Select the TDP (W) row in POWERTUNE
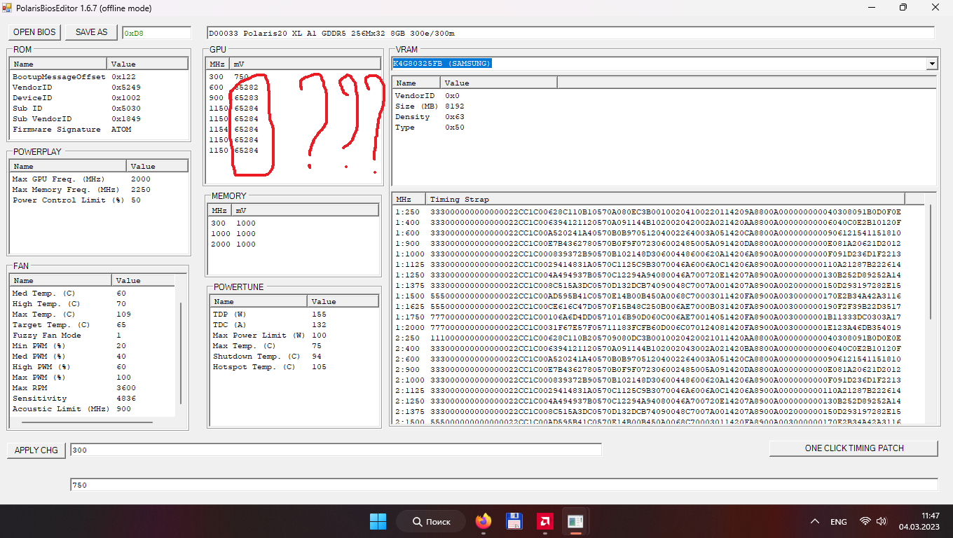Screen dimensions: 953x538 click(294, 315)
